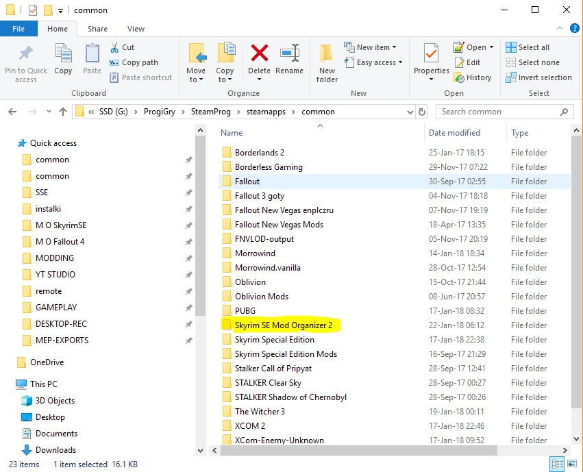Click the horizontal scrollbar of file list
The height and width of the screenshot is (472, 583).
click(359, 451)
